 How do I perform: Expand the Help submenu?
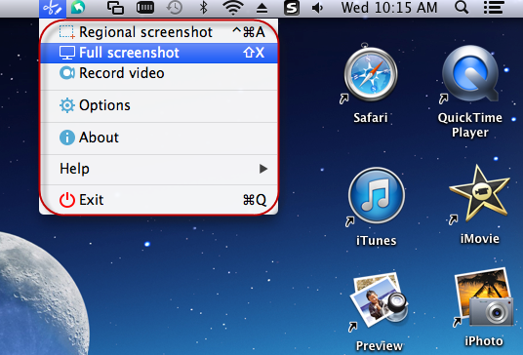coord(159,169)
